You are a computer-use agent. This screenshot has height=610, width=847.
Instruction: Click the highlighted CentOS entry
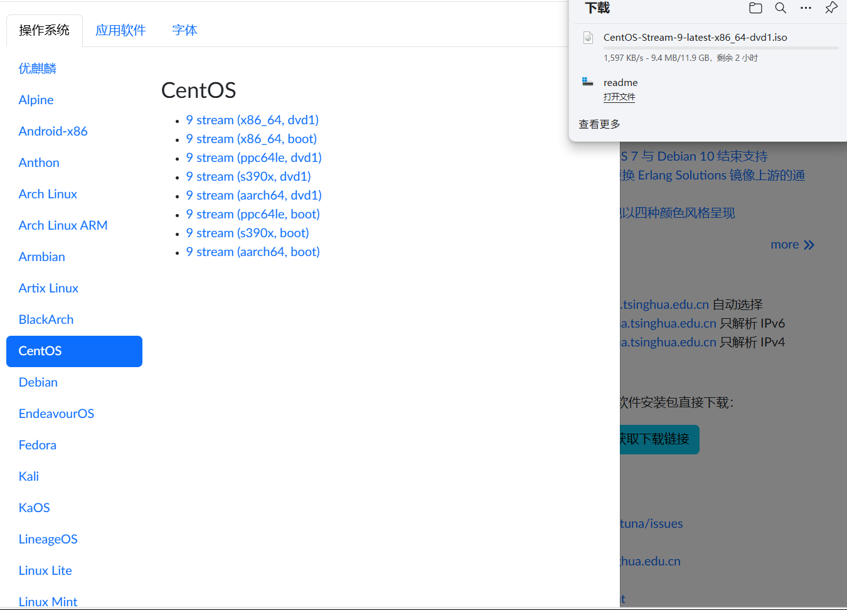point(74,351)
